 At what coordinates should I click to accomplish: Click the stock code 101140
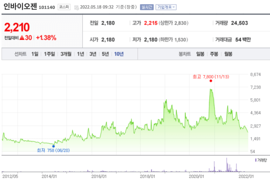click(47, 7)
